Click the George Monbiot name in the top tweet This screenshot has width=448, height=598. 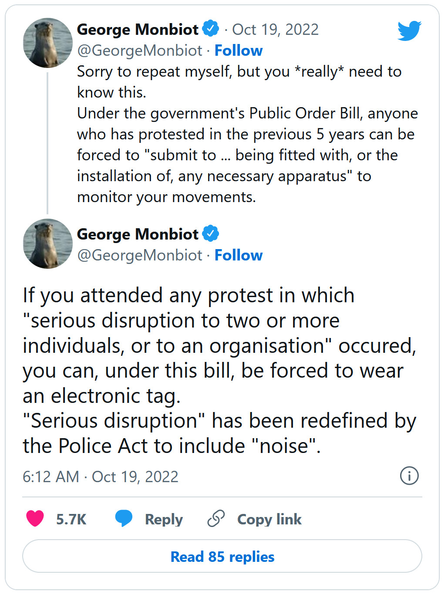138,30
